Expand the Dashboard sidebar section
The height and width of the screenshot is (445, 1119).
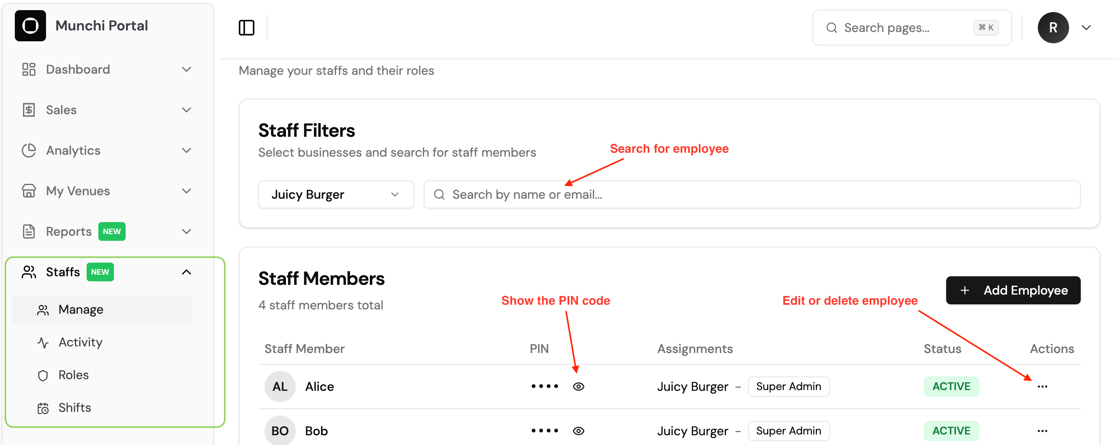click(186, 69)
